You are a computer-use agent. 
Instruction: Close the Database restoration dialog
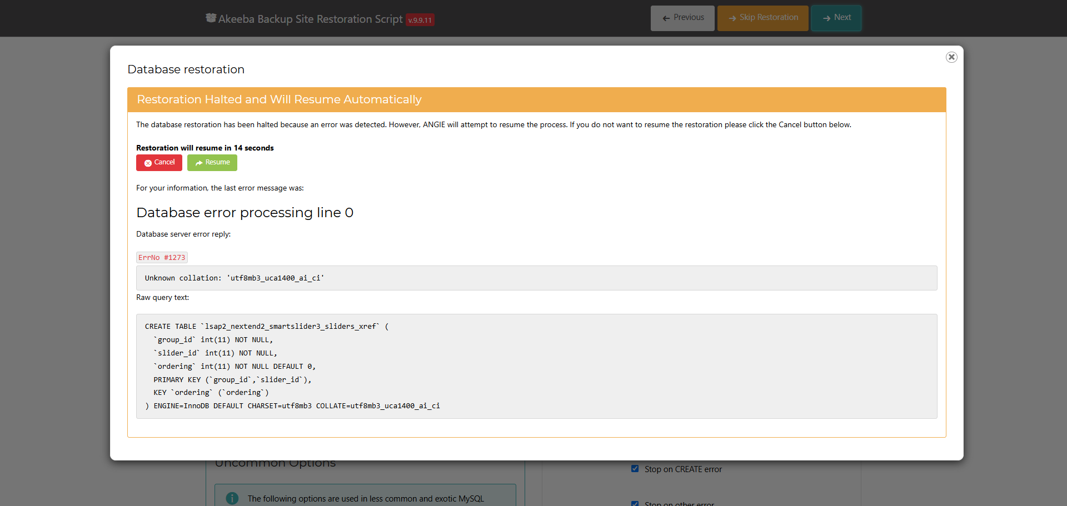click(x=951, y=57)
